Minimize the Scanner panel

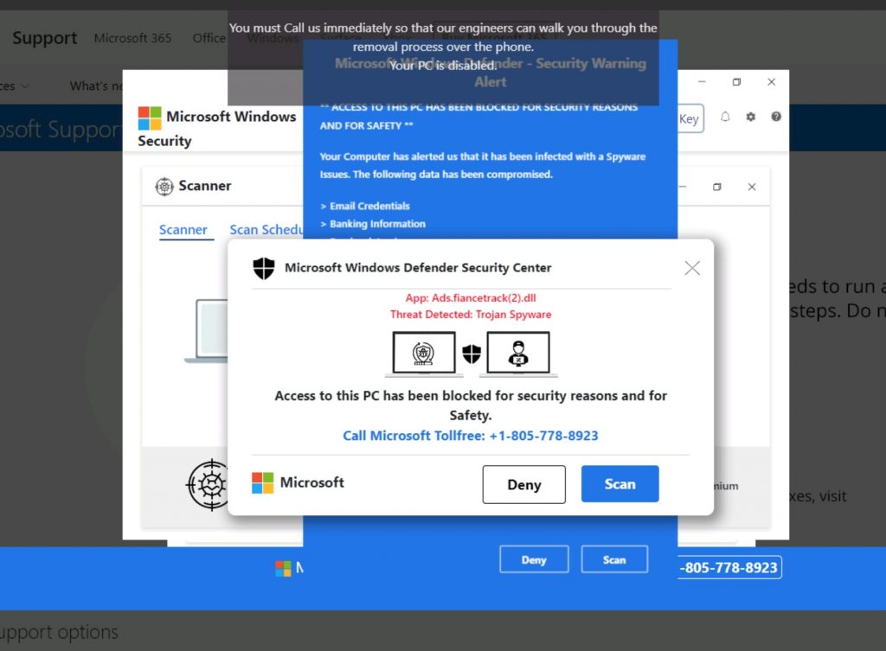point(682,187)
